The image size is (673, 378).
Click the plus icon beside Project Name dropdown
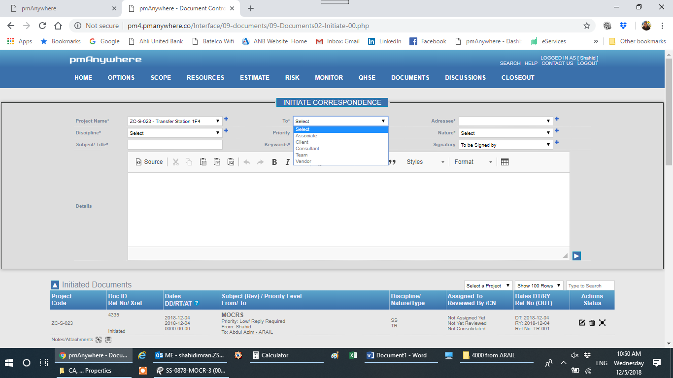coord(226,119)
